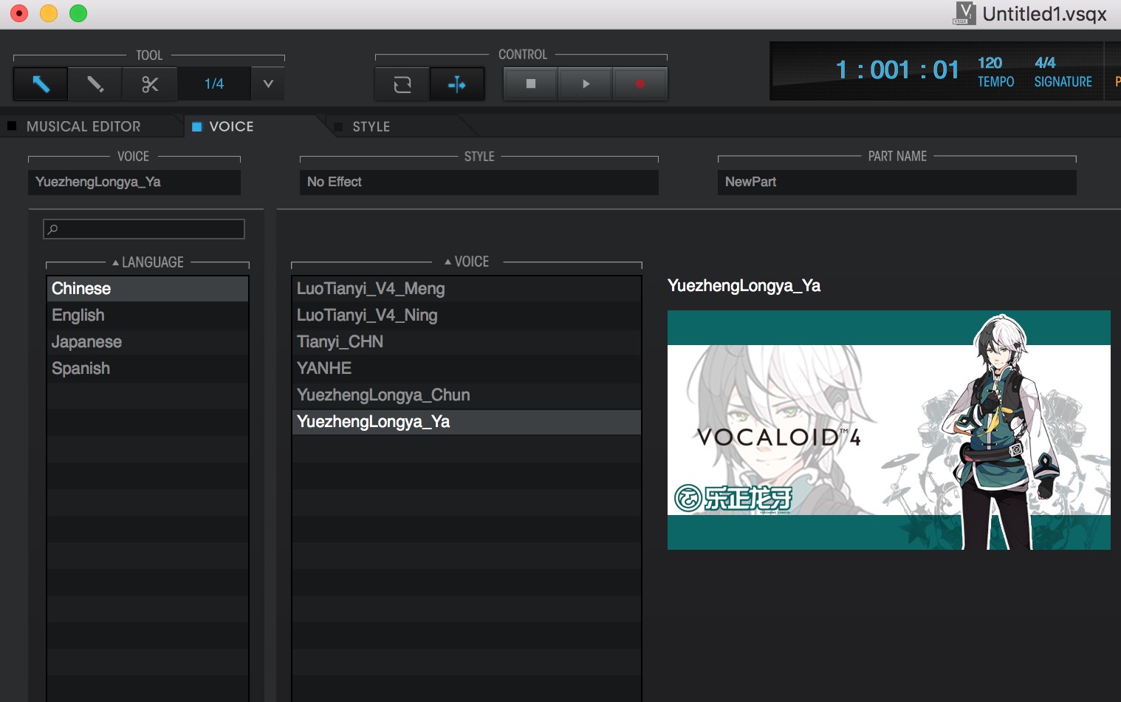Click the VSQX document icon in title bar

964,13
